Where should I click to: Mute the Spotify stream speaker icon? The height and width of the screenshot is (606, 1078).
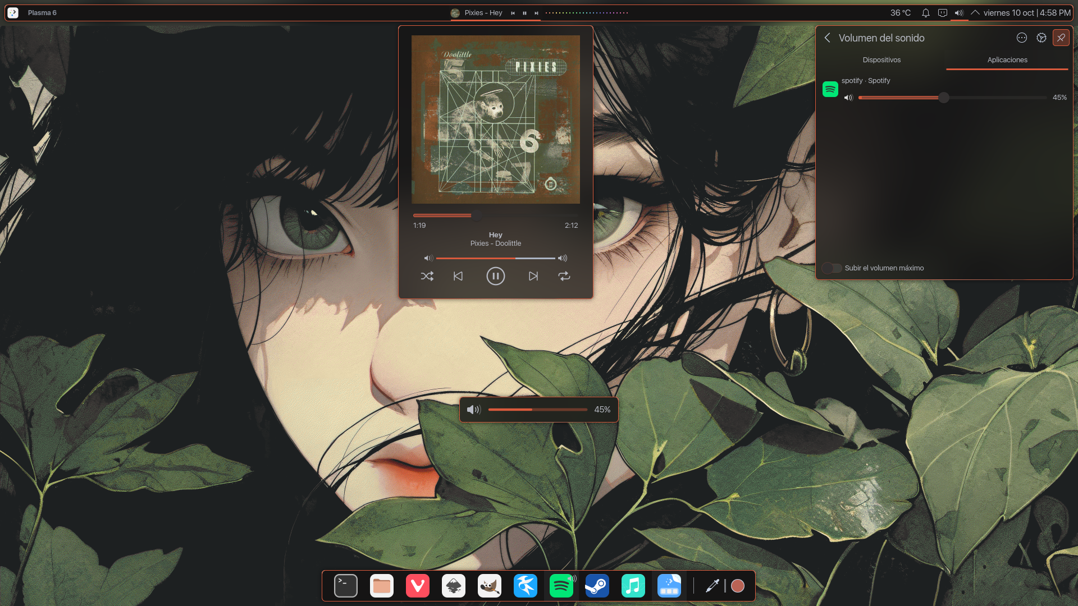(x=848, y=98)
